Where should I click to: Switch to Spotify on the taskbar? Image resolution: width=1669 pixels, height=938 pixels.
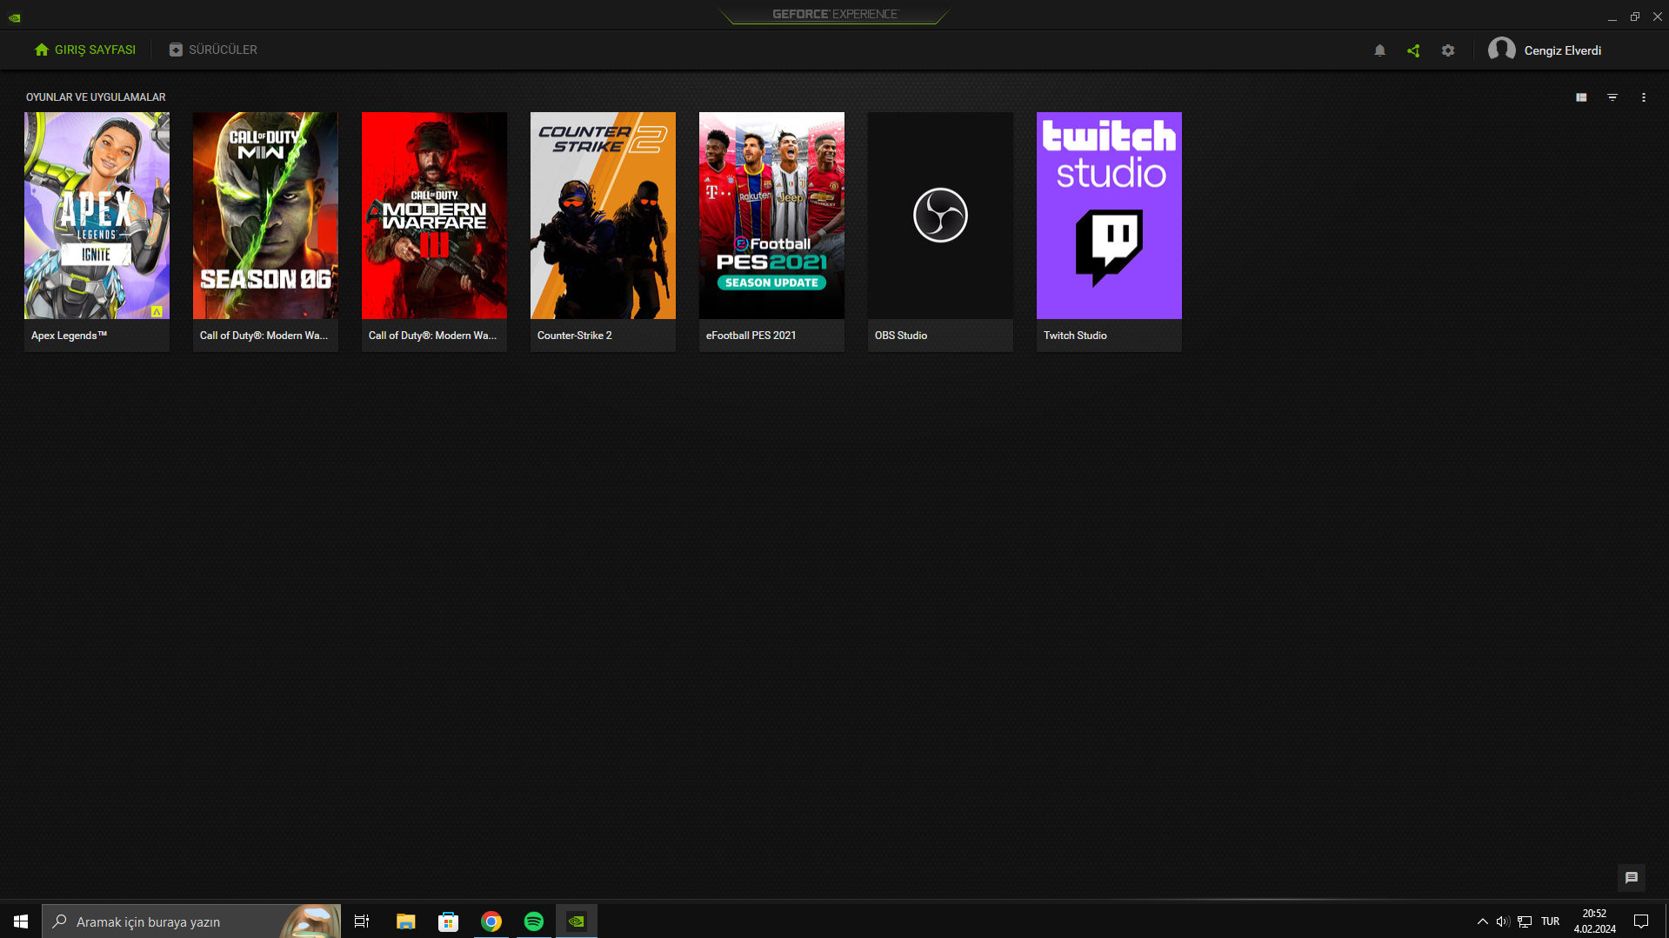(534, 921)
